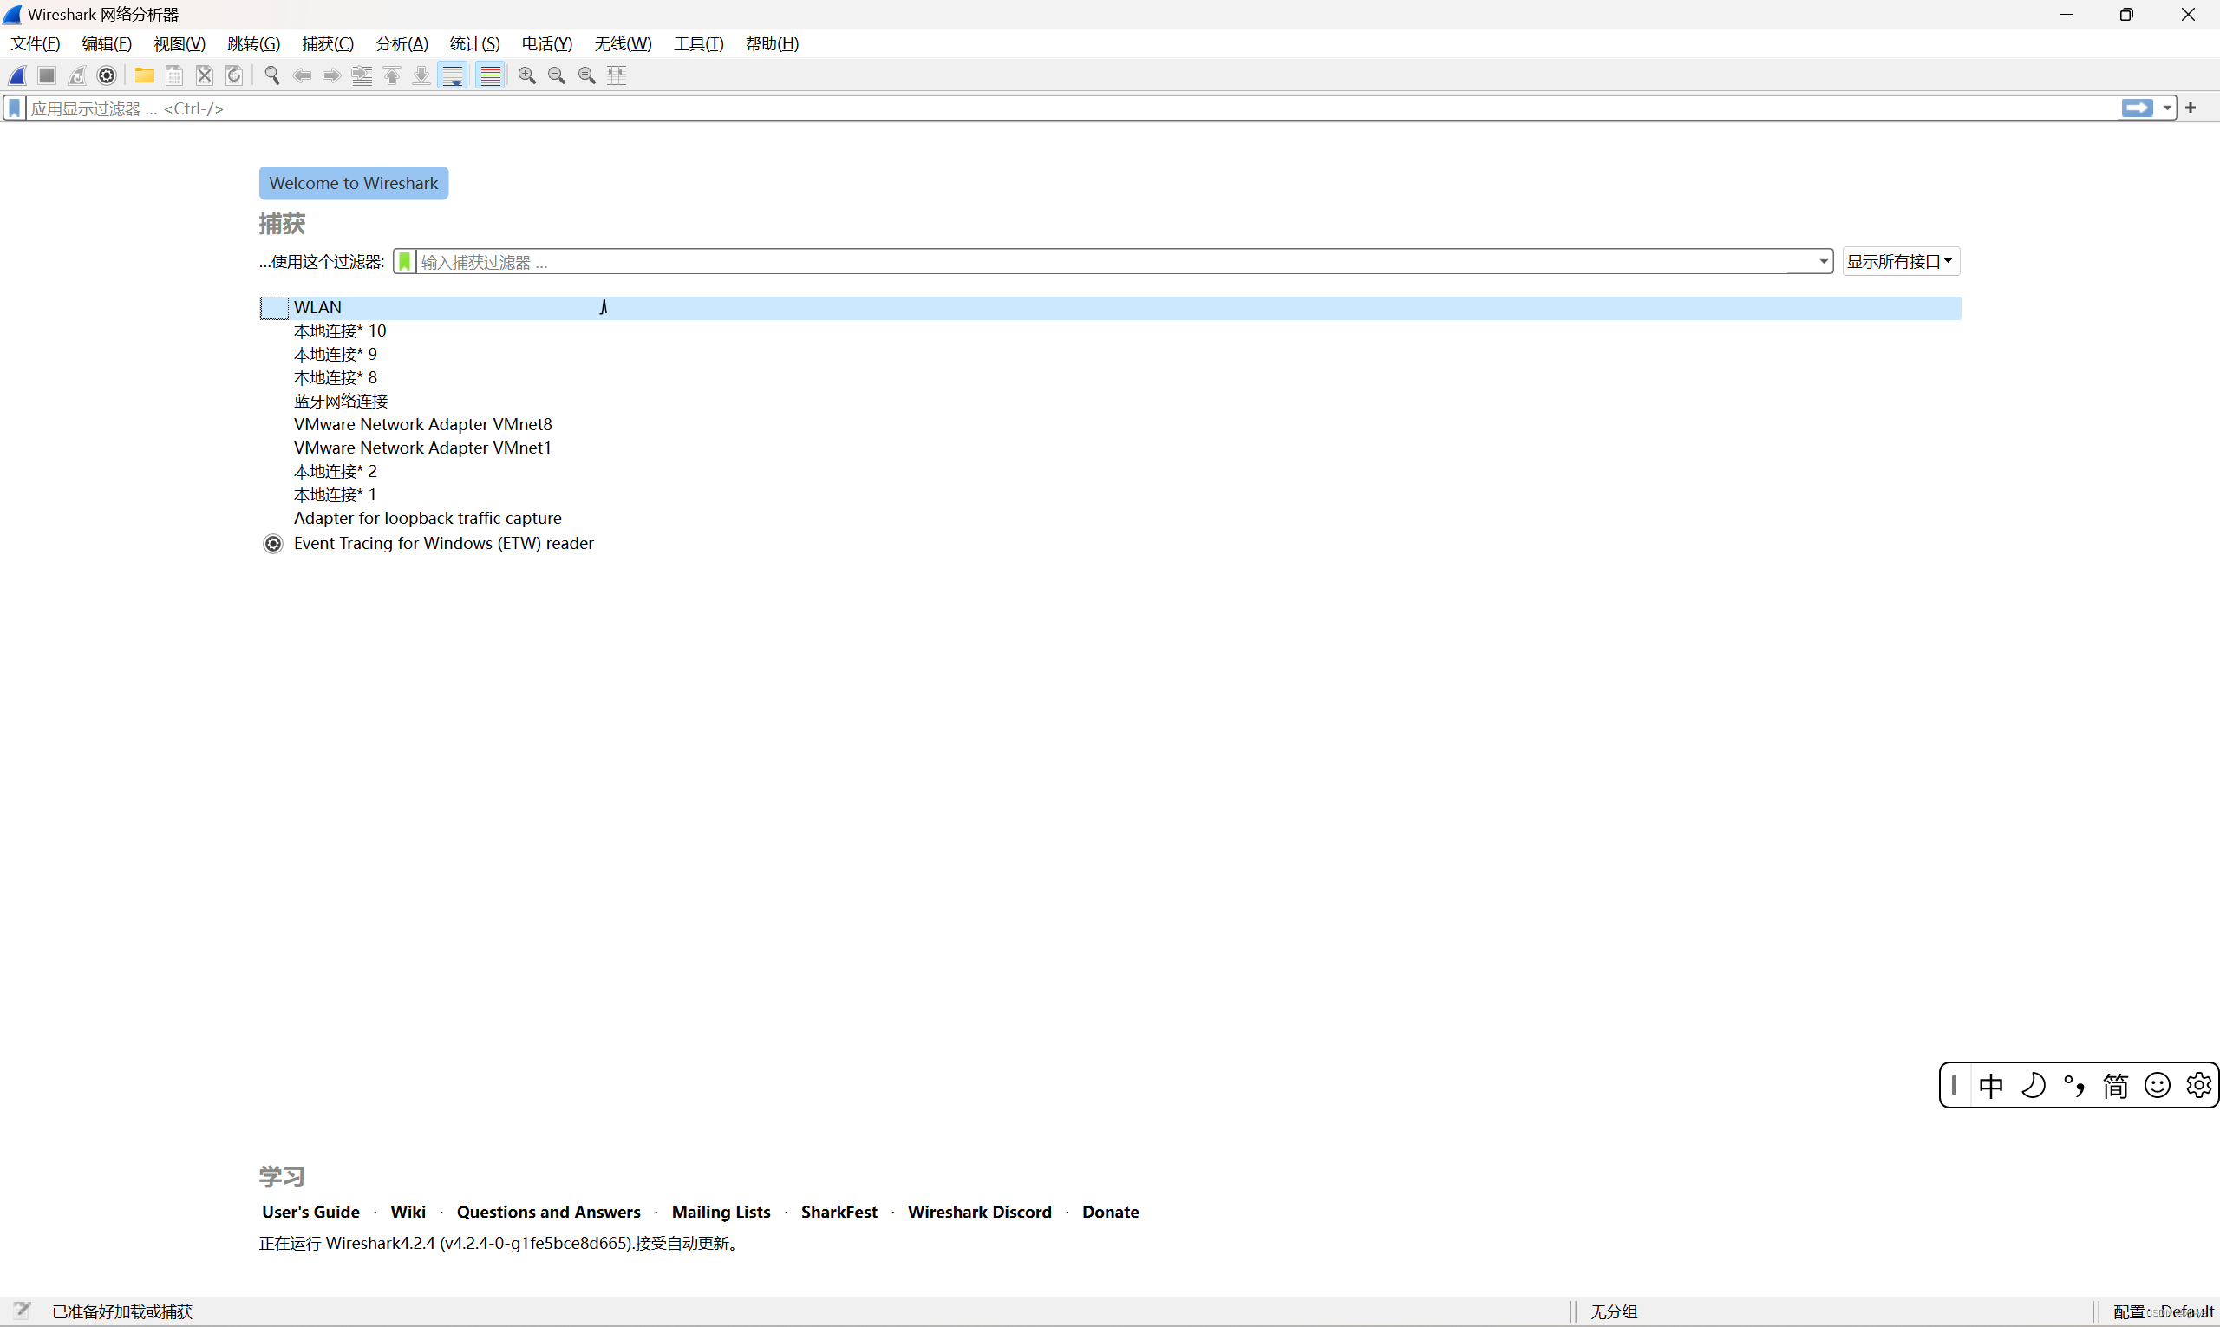Click the display filter input field
The height and width of the screenshot is (1327, 2220).
(x=1073, y=108)
